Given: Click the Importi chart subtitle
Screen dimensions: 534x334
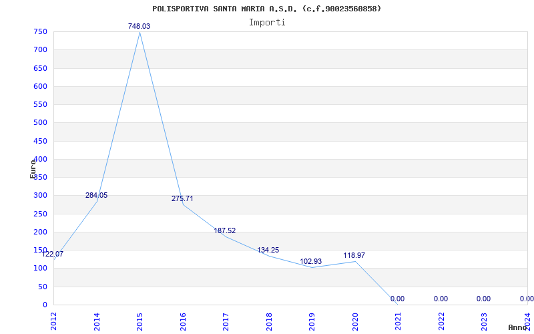Looking at the screenshot, I should pyautogui.click(x=267, y=23).
